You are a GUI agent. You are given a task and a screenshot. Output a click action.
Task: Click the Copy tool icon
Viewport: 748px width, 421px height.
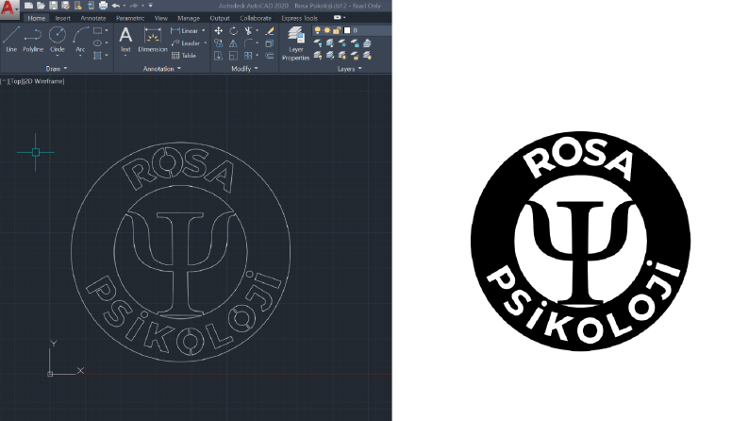coord(219,43)
